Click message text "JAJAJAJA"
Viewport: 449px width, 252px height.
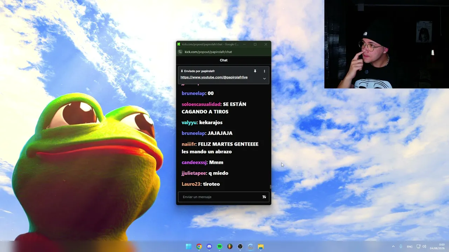click(x=220, y=133)
